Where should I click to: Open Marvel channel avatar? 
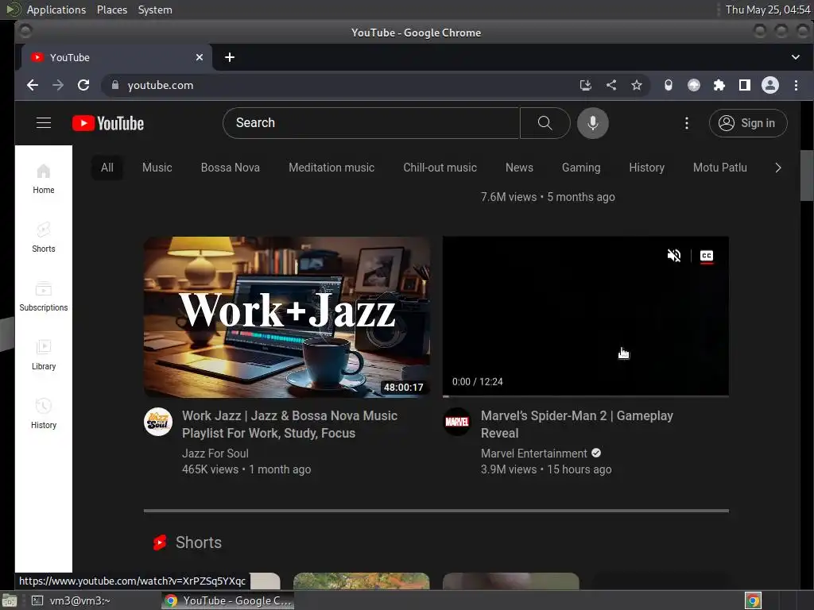click(457, 422)
